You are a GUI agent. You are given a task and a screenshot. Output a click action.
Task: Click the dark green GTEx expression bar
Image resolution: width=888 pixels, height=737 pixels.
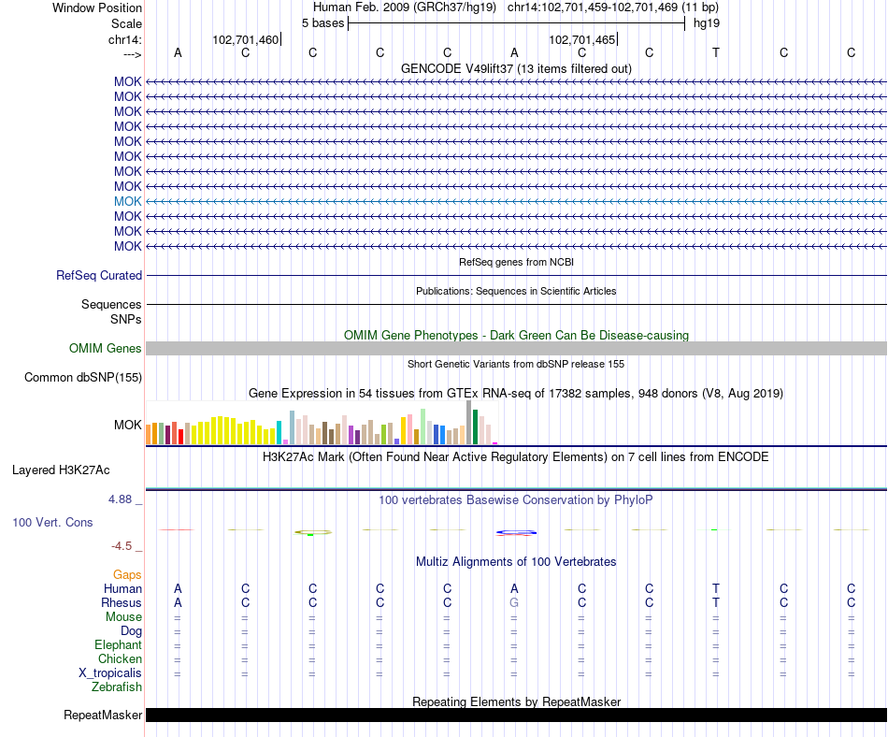click(x=475, y=426)
